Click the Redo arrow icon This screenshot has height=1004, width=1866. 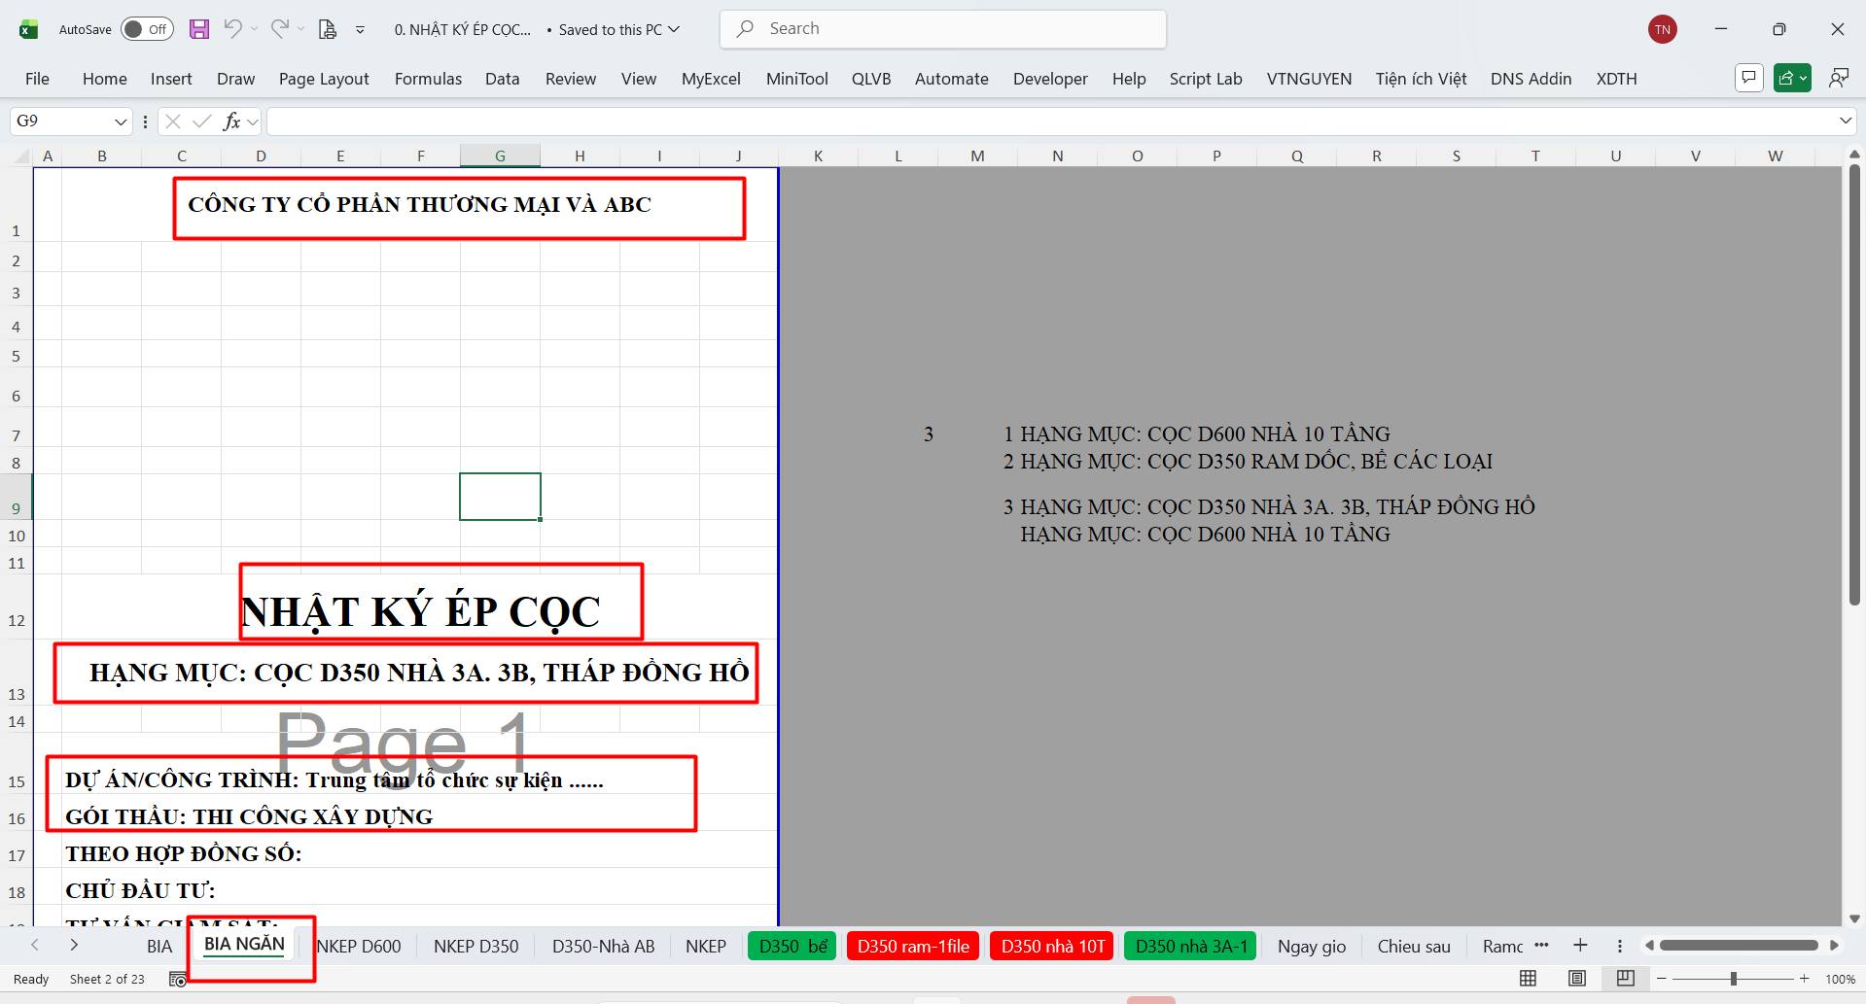[x=279, y=29]
